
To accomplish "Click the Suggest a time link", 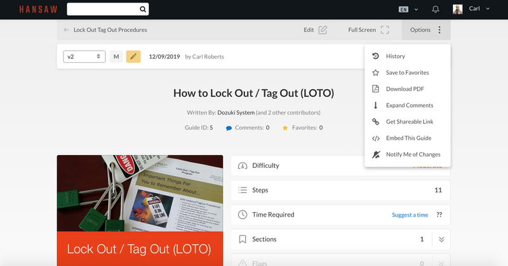I will pyautogui.click(x=410, y=215).
